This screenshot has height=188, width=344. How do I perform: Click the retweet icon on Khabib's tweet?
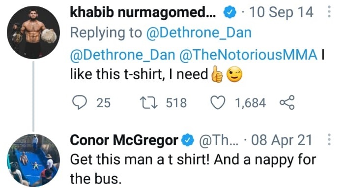click(x=149, y=103)
